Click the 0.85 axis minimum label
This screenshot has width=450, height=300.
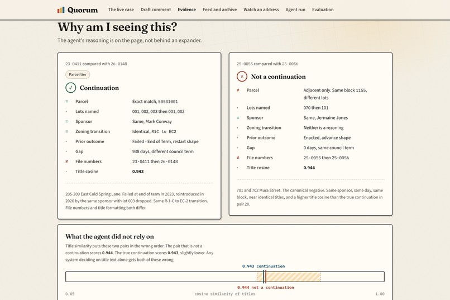70,294
